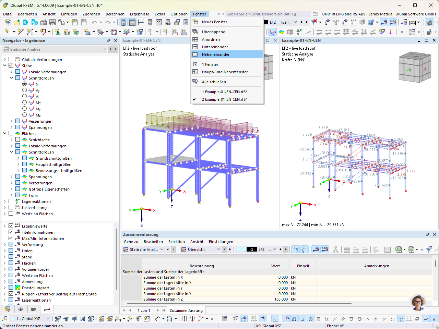This screenshot has height=329, width=439.
Task: Click the Alle schließen icon in Fenster menu
Action: (195, 82)
